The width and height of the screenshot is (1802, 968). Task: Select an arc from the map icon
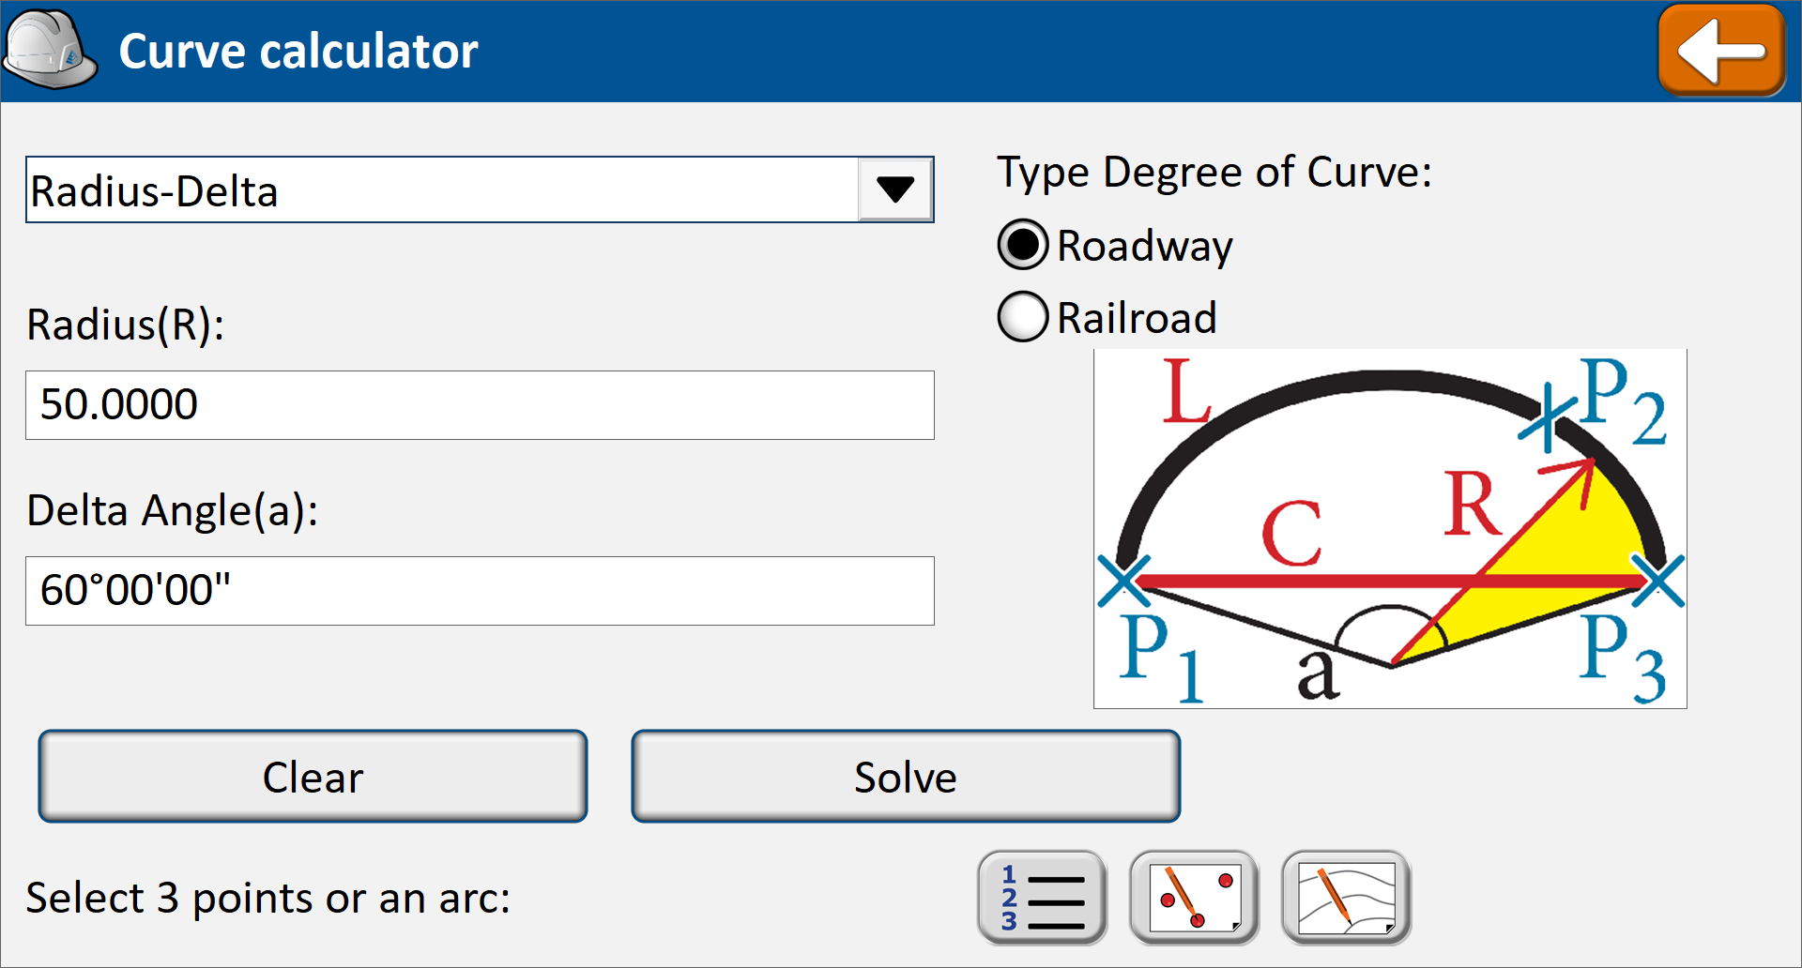(1346, 898)
